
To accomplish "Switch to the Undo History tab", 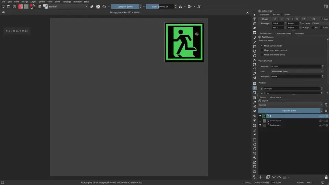I will coord(276,97).
